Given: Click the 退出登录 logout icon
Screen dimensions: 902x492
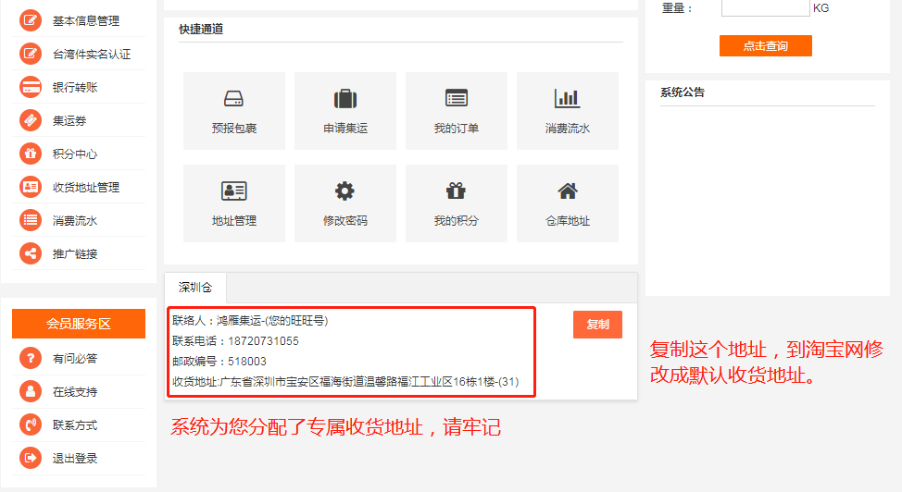Looking at the screenshot, I should 31,459.
